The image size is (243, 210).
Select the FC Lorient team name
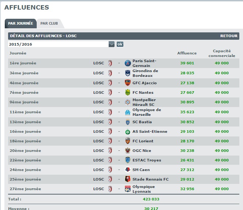[x=143, y=141]
